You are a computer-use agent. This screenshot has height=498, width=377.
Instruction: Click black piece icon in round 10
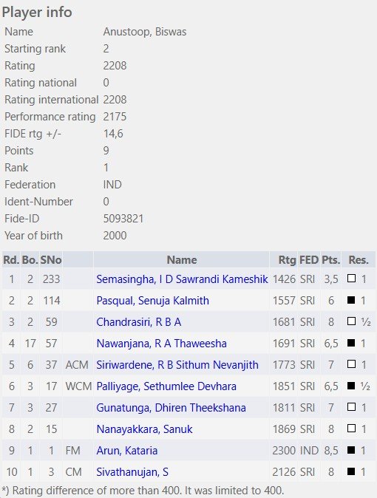point(351,471)
